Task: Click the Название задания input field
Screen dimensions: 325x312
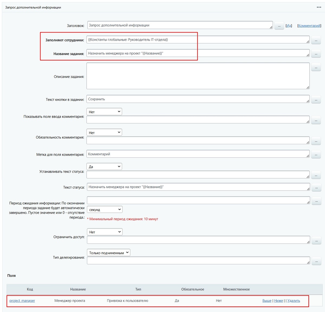Action: 198,53
